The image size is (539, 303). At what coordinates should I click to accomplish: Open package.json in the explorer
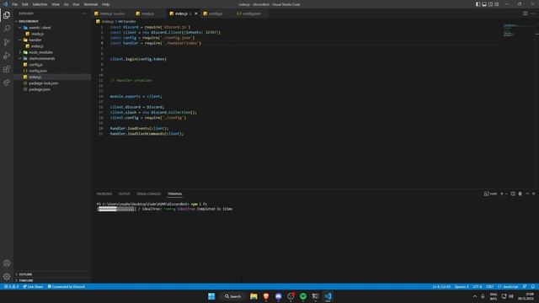pyautogui.click(x=52, y=89)
